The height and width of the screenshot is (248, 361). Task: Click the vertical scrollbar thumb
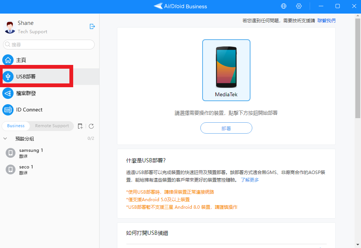358,68
